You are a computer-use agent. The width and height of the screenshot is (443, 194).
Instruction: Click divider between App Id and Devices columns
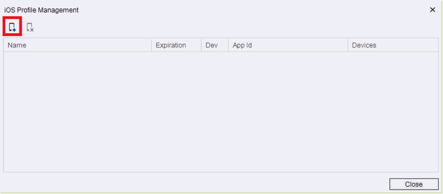(347, 45)
